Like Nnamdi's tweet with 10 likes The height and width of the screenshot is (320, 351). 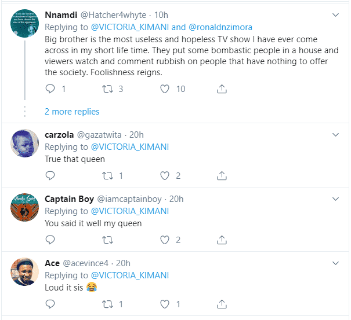[165, 89]
